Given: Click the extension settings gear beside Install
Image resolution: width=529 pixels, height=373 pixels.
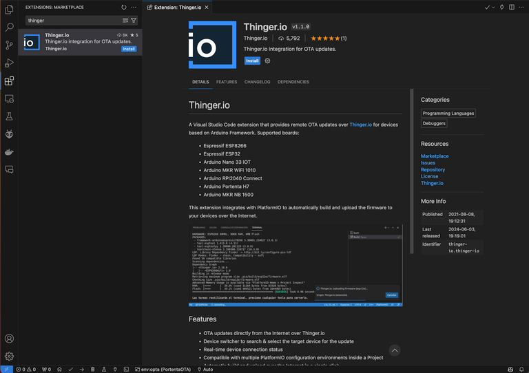Looking at the screenshot, I should coord(268,61).
